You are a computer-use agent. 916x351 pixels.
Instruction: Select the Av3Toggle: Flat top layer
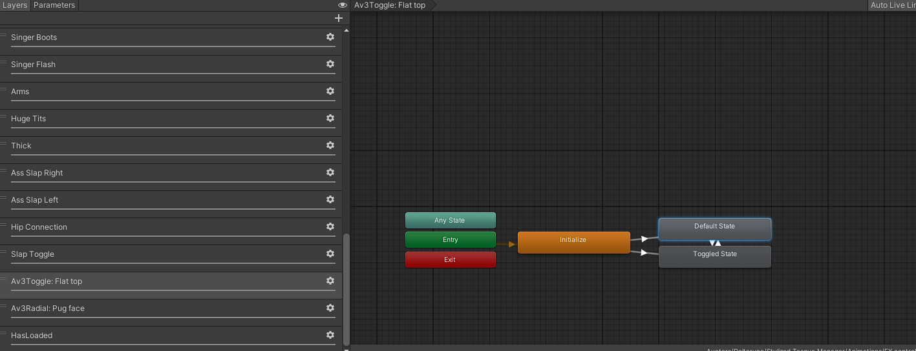171,285
